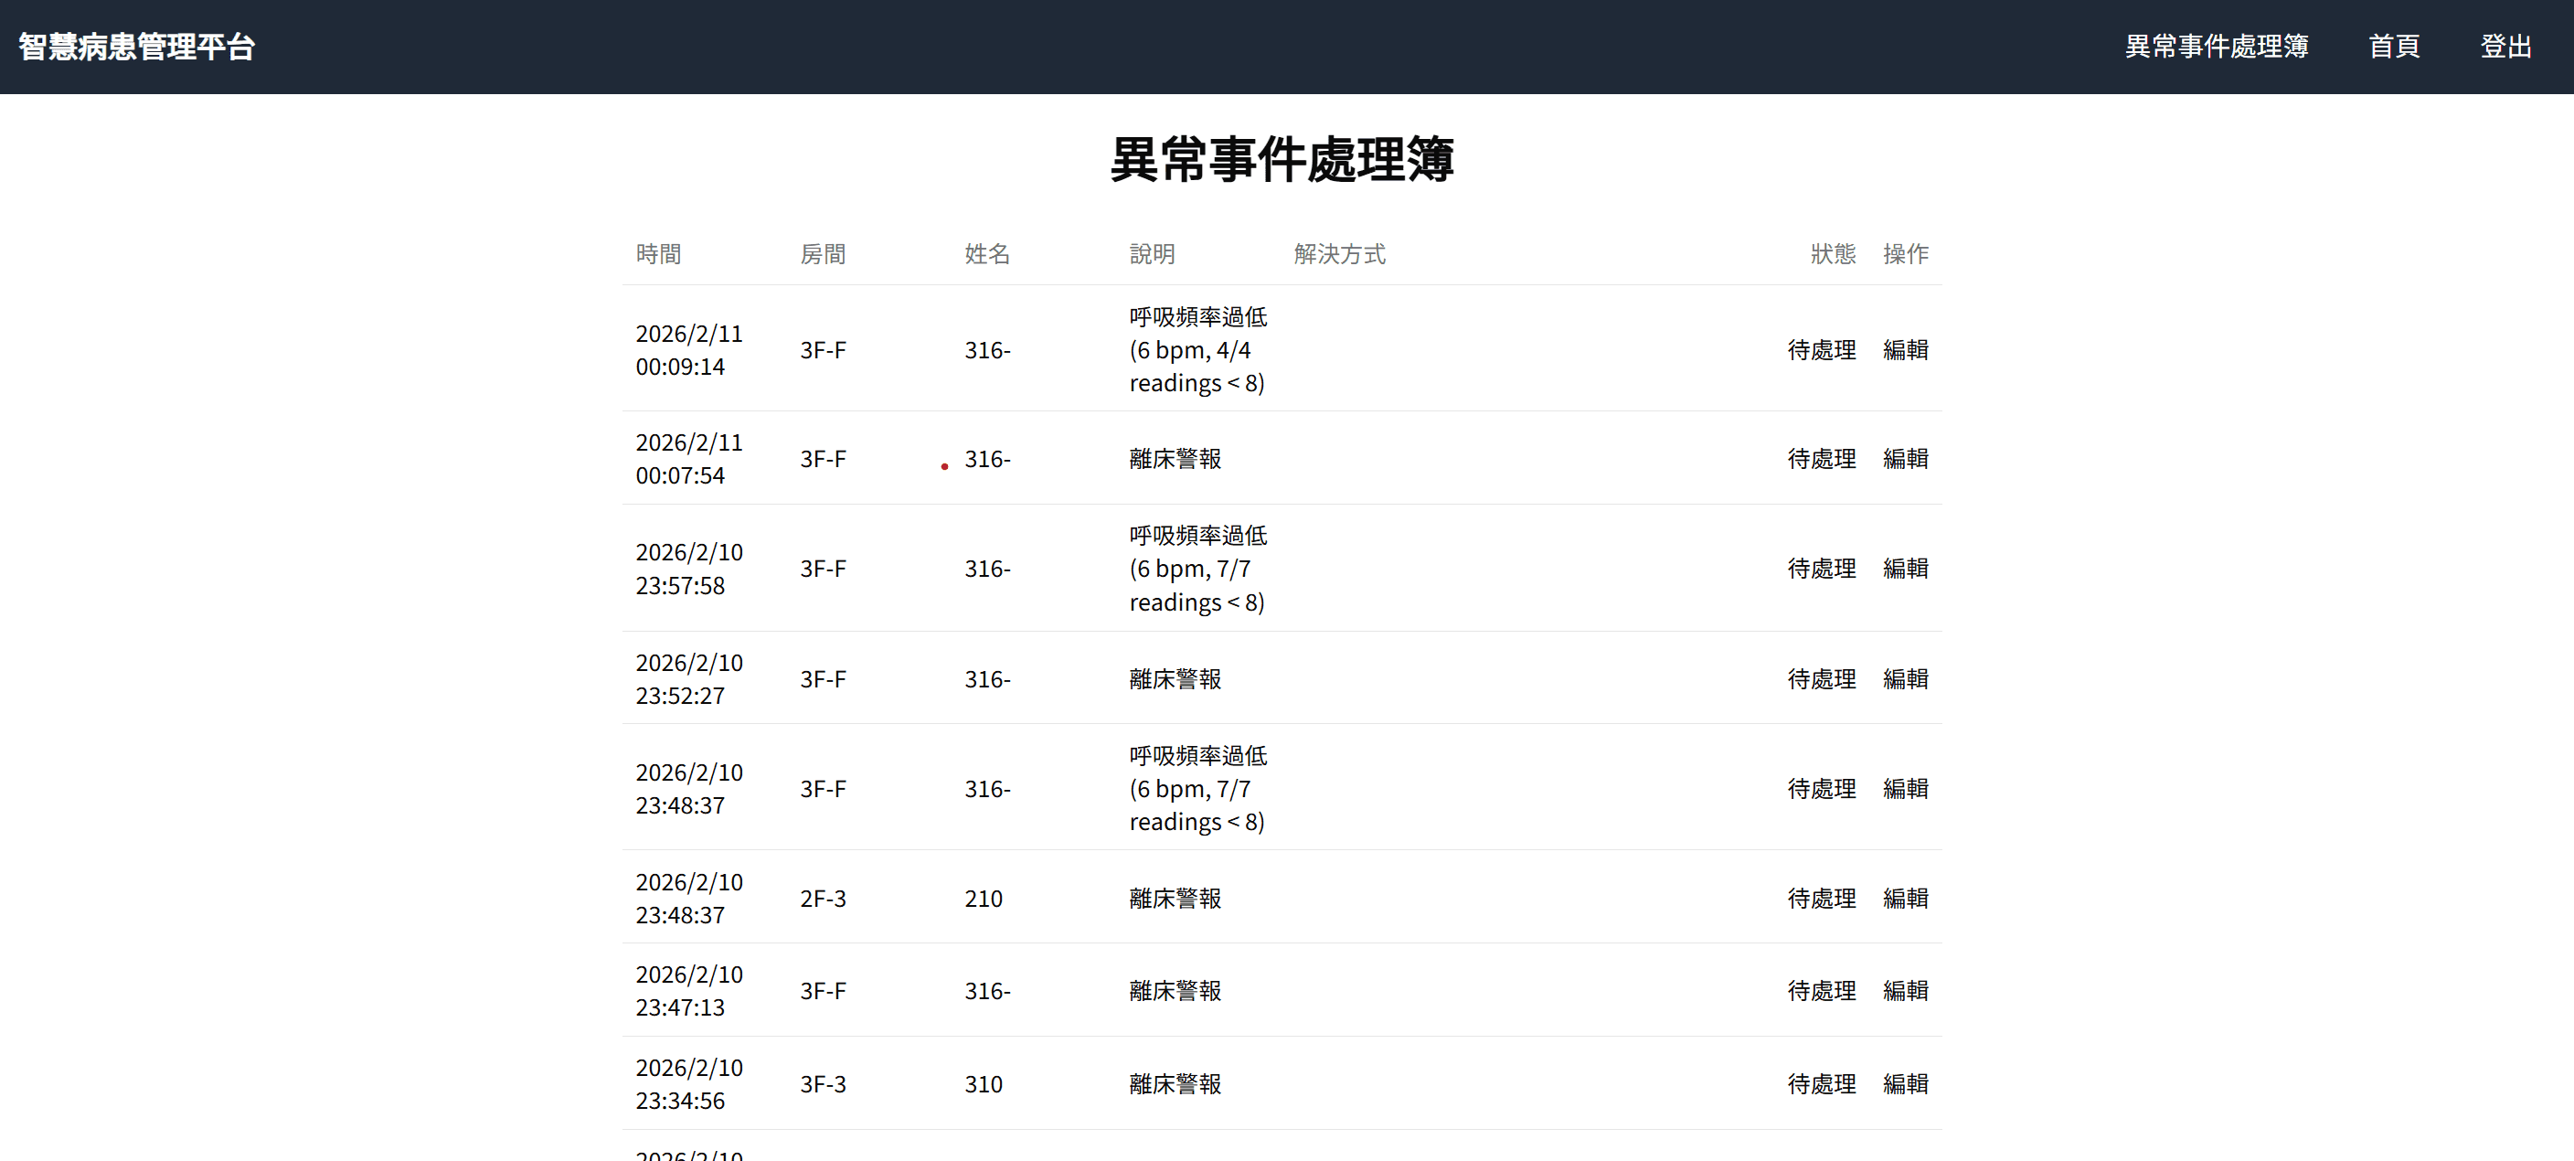Click the 房間 column header

pos(823,254)
